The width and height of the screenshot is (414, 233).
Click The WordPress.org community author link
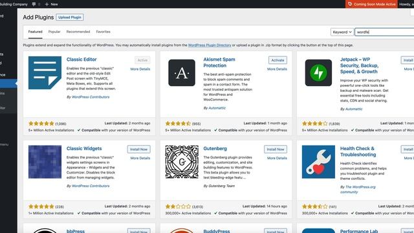tap(358, 190)
